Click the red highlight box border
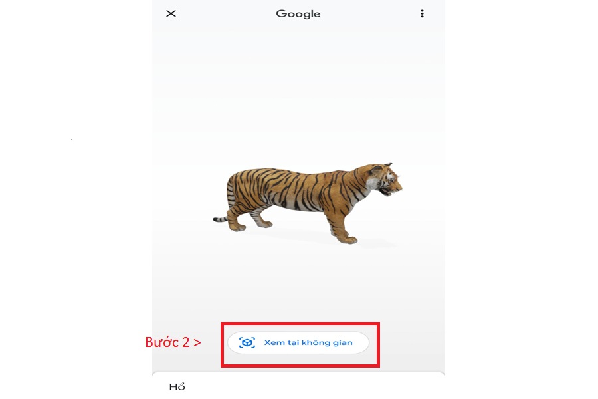Screen dimensions: 598x399 (x=300, y=323)
